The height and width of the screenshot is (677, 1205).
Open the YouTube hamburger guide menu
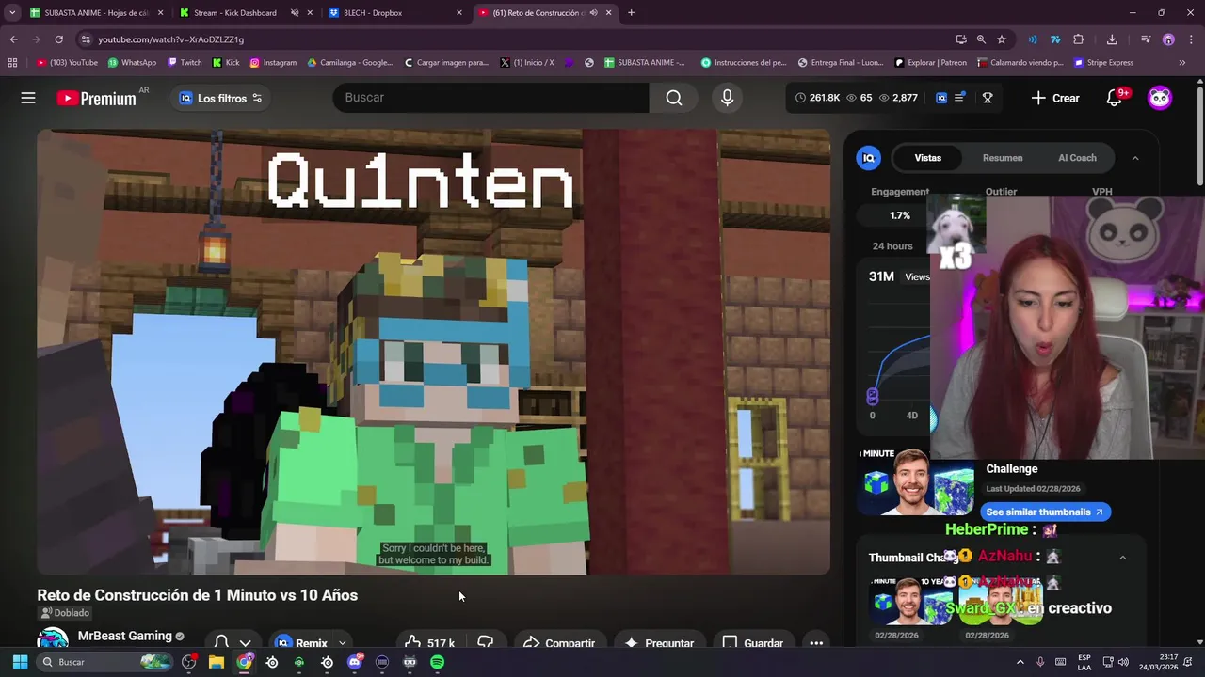[x=28, y=98]
